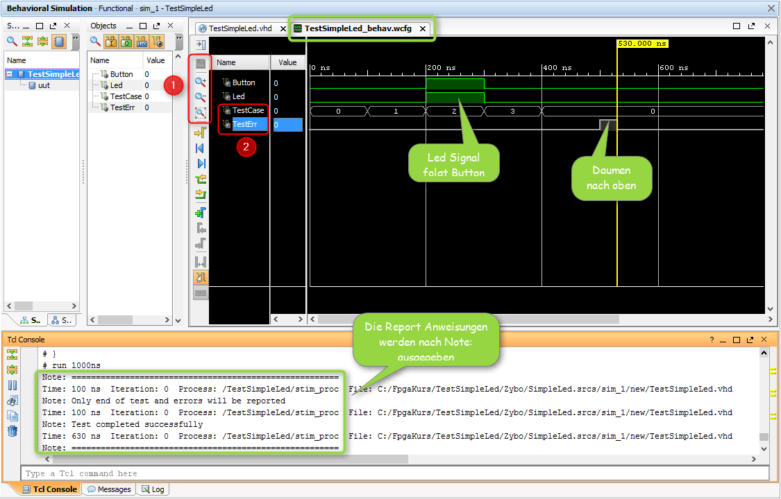
Task: Click the Zoom Out waveform icon
Action: [201, 97]
